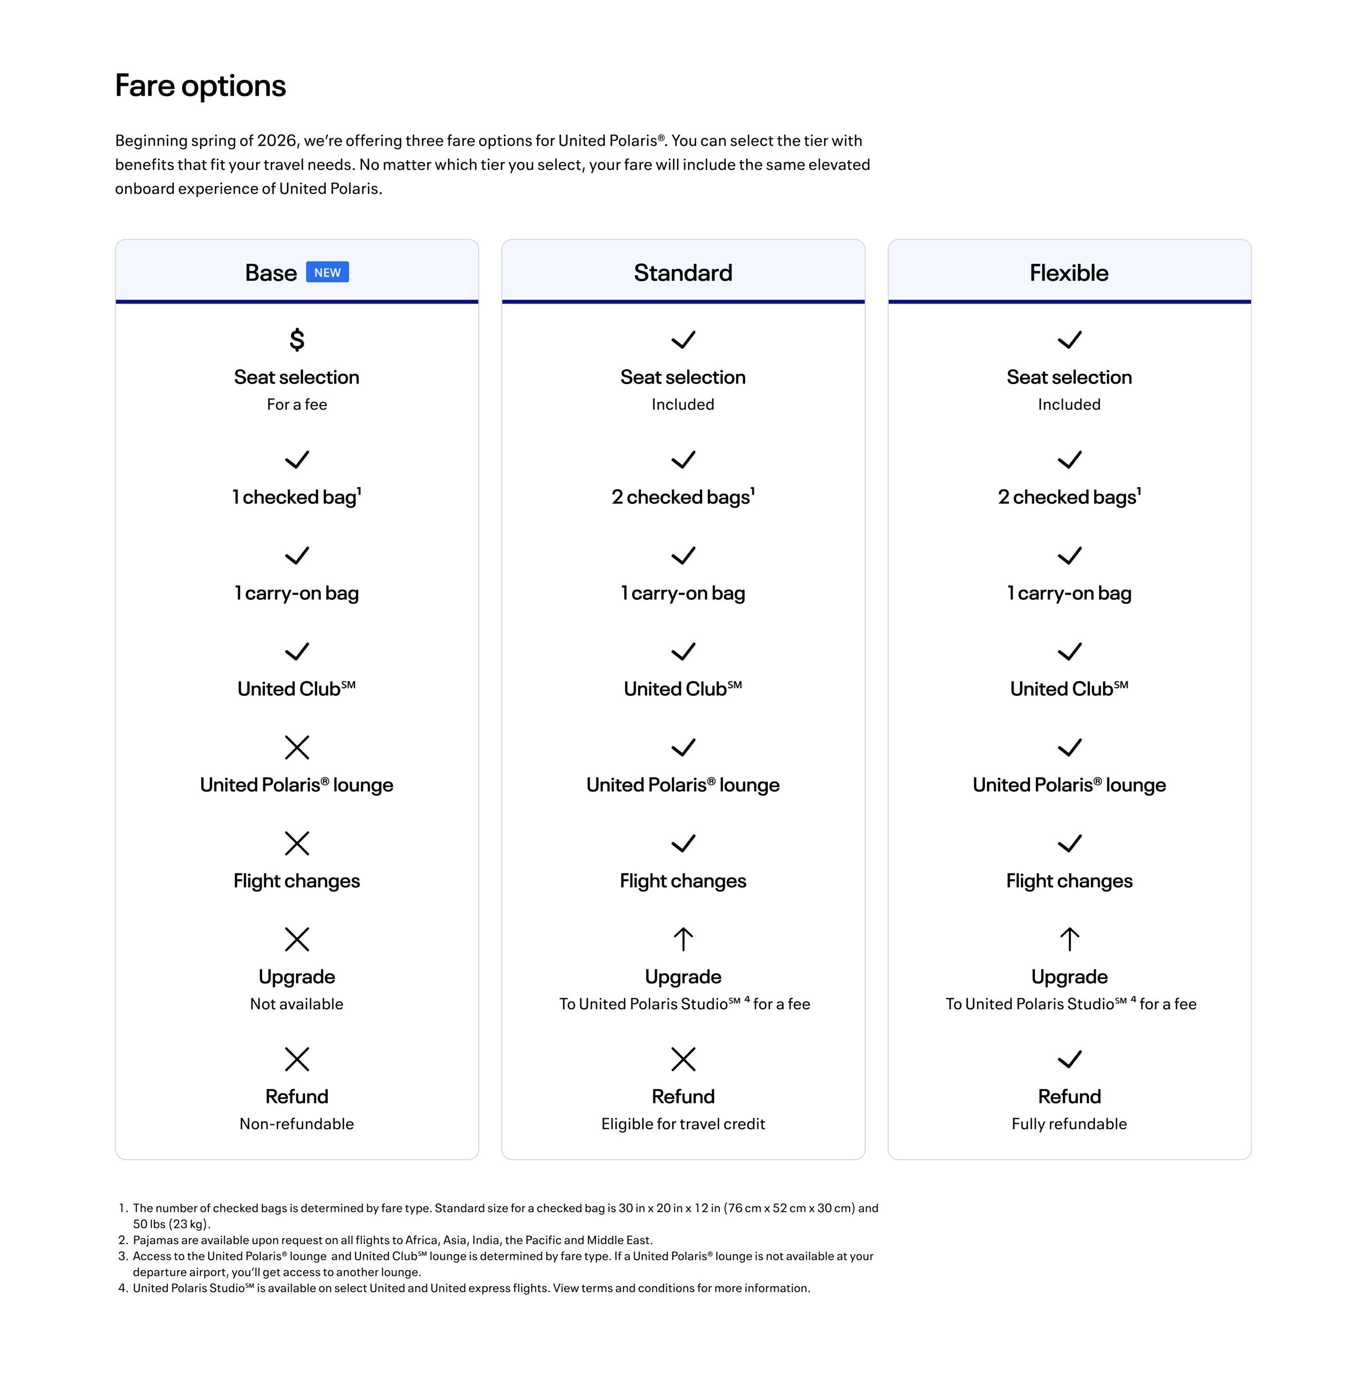Image resolution: width=1365 pixels, height=1375 pixels.
Task: Click the checkmark above Standard Seat selection
Action: [683, 340]
